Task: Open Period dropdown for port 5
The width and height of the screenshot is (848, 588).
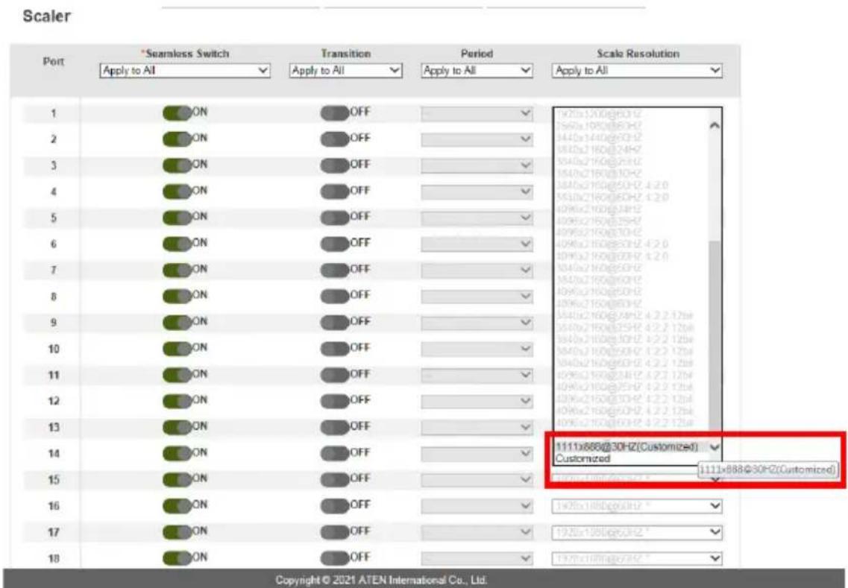Action: click(x=477, y=218)
